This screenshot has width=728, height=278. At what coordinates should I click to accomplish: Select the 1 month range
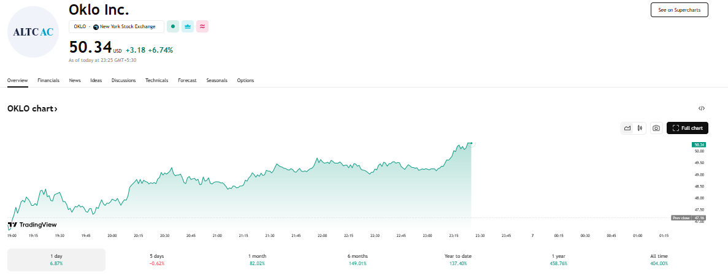pyautogui.click(x=257, y=260)
